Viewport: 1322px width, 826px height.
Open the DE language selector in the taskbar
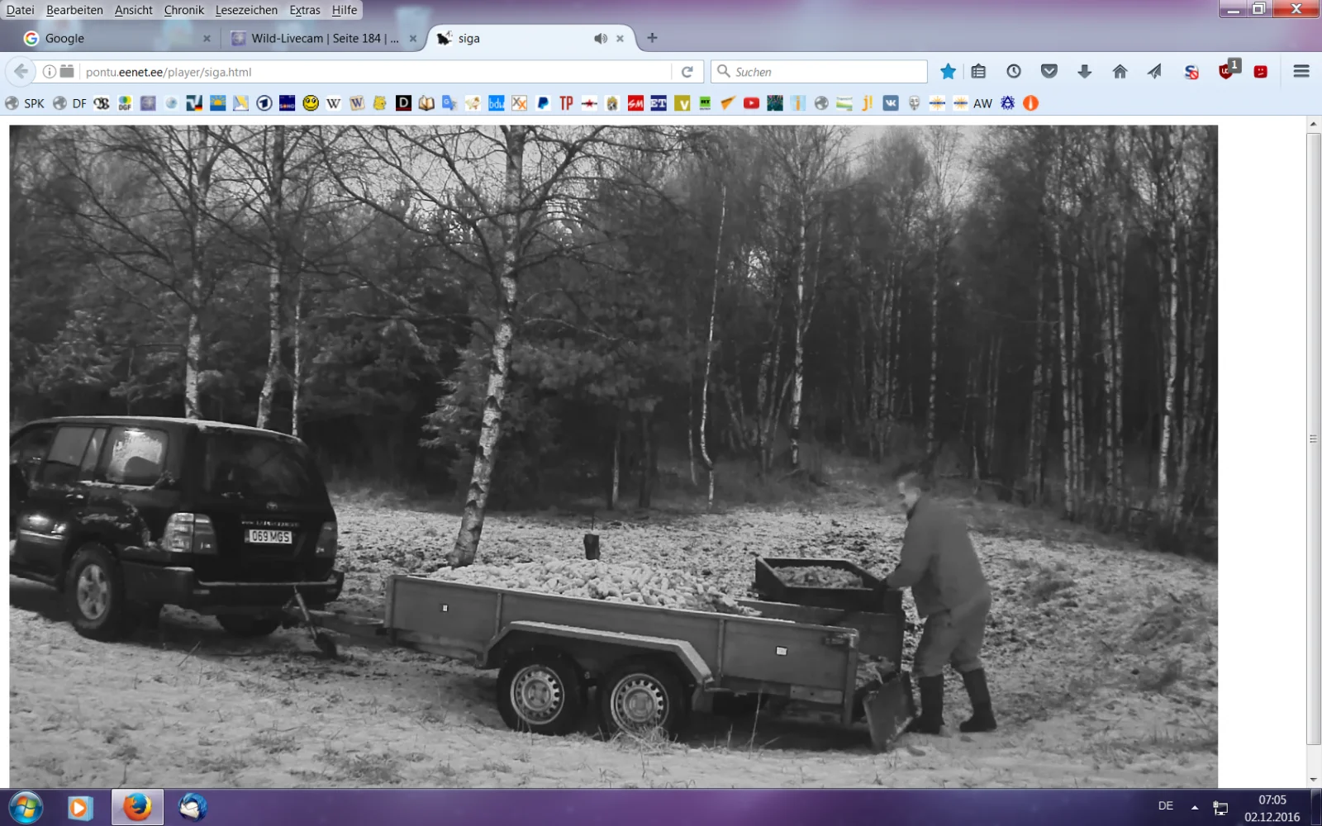pos(1165,806)
